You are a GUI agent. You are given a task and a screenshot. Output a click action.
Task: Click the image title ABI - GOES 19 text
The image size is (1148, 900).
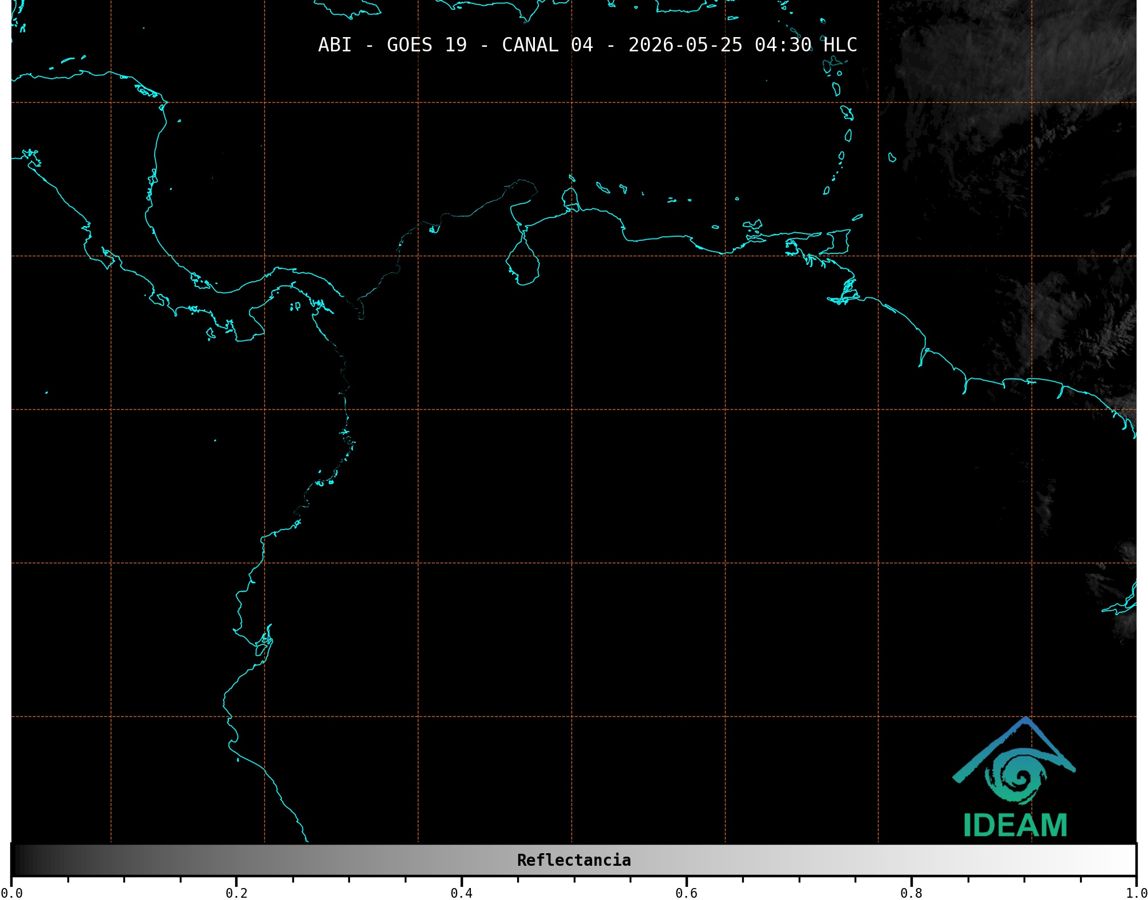click(392, 45)
